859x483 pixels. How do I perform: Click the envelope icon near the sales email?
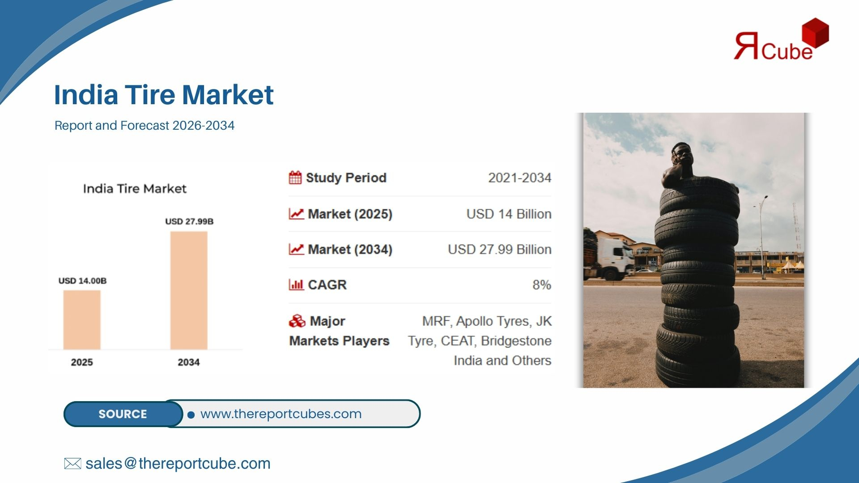(x=72, y=463)
